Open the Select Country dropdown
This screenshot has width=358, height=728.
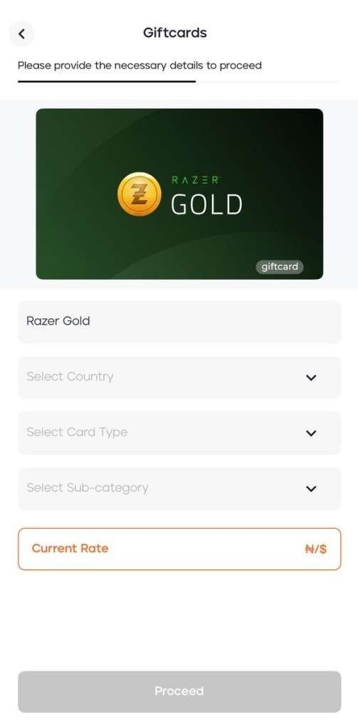tap(179, 377)
